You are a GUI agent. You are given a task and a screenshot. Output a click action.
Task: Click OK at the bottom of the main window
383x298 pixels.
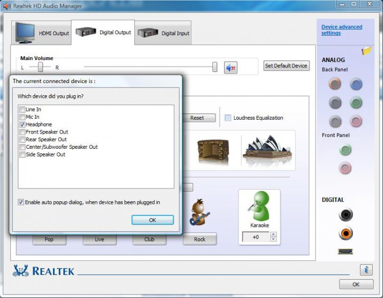(x=356, y=284)
